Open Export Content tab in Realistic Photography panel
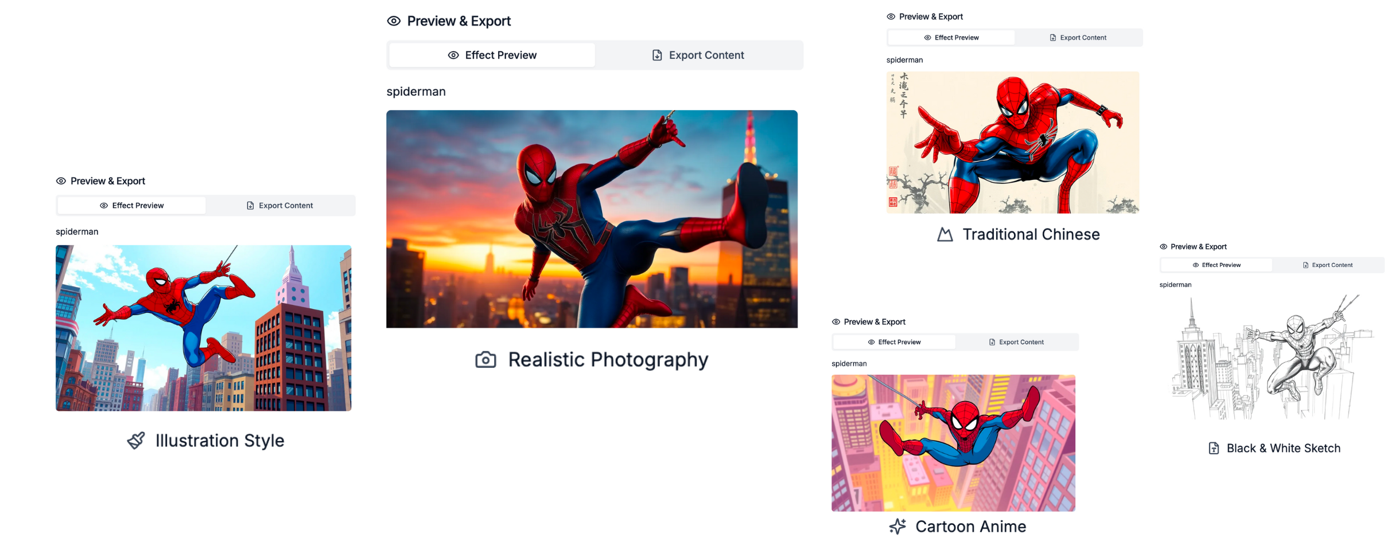This screenshot has height=550, width=1391. click(698, 55)
